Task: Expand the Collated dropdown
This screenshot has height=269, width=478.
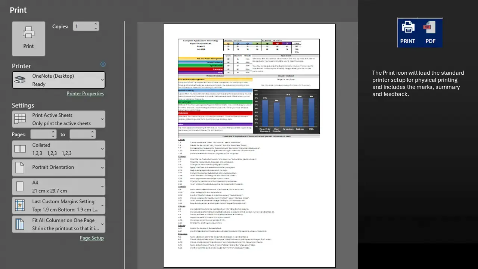Action: [59, 149]
